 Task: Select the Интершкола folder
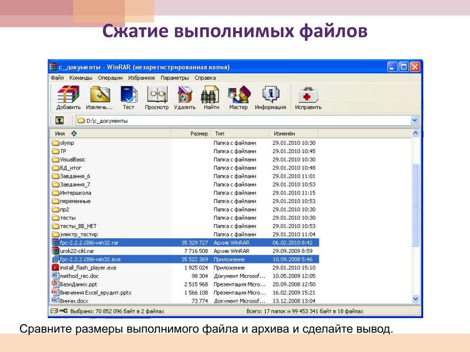[71, 193]
